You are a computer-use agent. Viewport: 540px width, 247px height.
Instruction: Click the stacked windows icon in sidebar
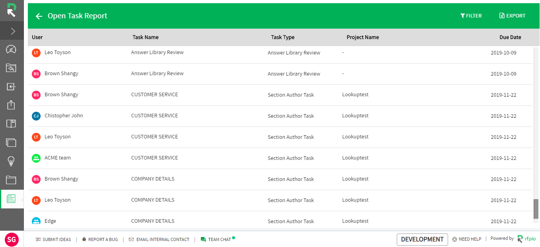click(11, 142)
